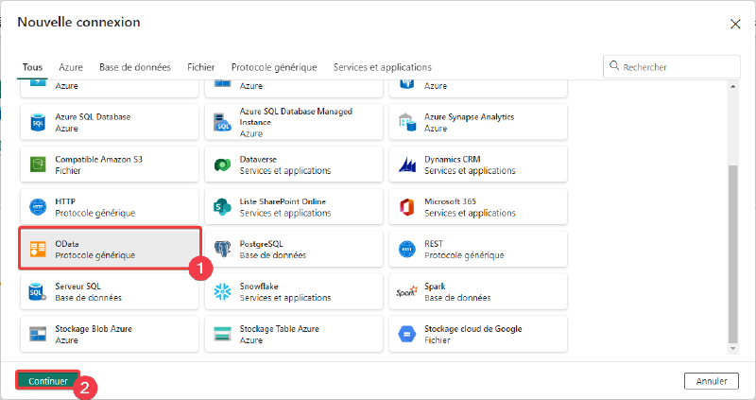Choose the Snowflake icon
Viewport: 756px width, 400px height.
pyautogui.click(x=222, y=291)
